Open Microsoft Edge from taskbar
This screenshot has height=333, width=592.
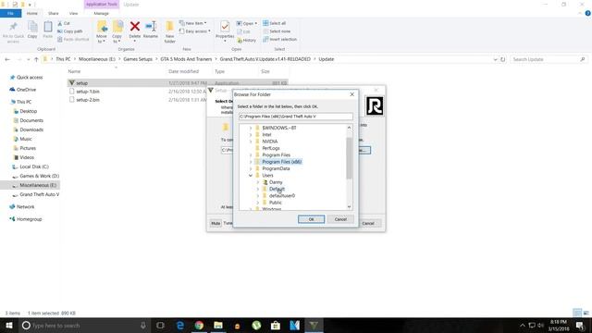(180, 325)
